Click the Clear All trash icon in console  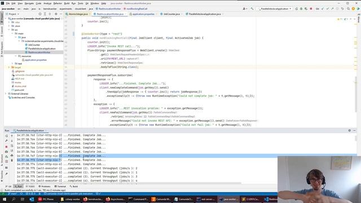pos(12,160)
